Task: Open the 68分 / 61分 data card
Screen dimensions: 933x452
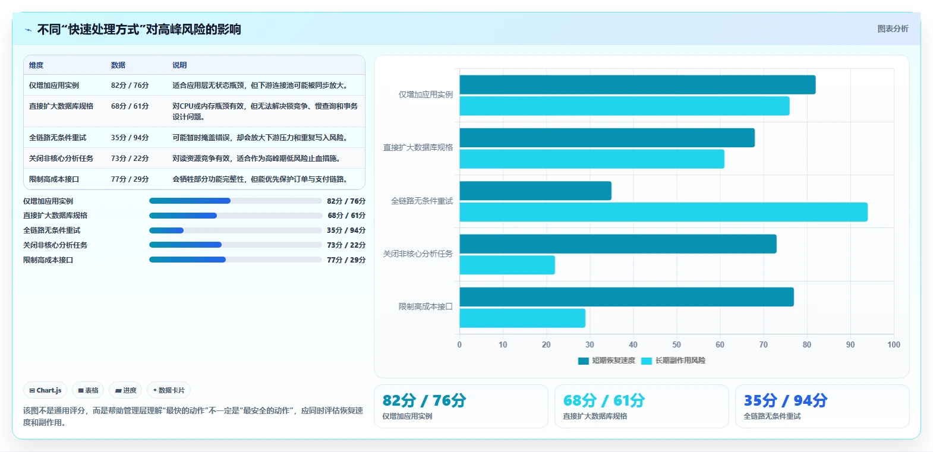Action: point(641,406)
